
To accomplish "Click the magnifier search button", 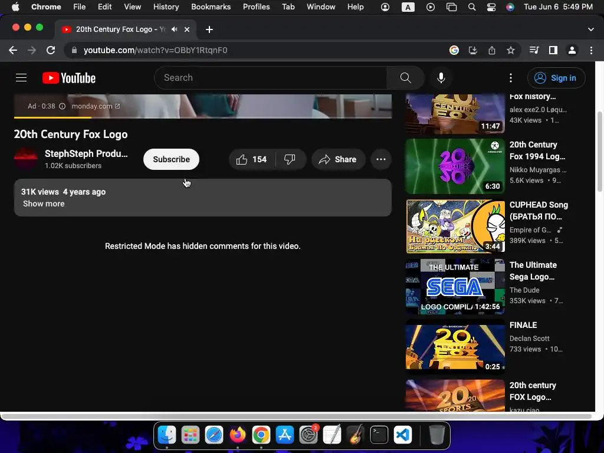I will tap(405, 78).
